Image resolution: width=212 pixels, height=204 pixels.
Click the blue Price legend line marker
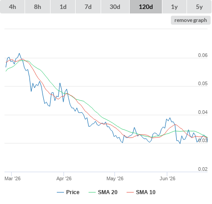coord(60,192)
